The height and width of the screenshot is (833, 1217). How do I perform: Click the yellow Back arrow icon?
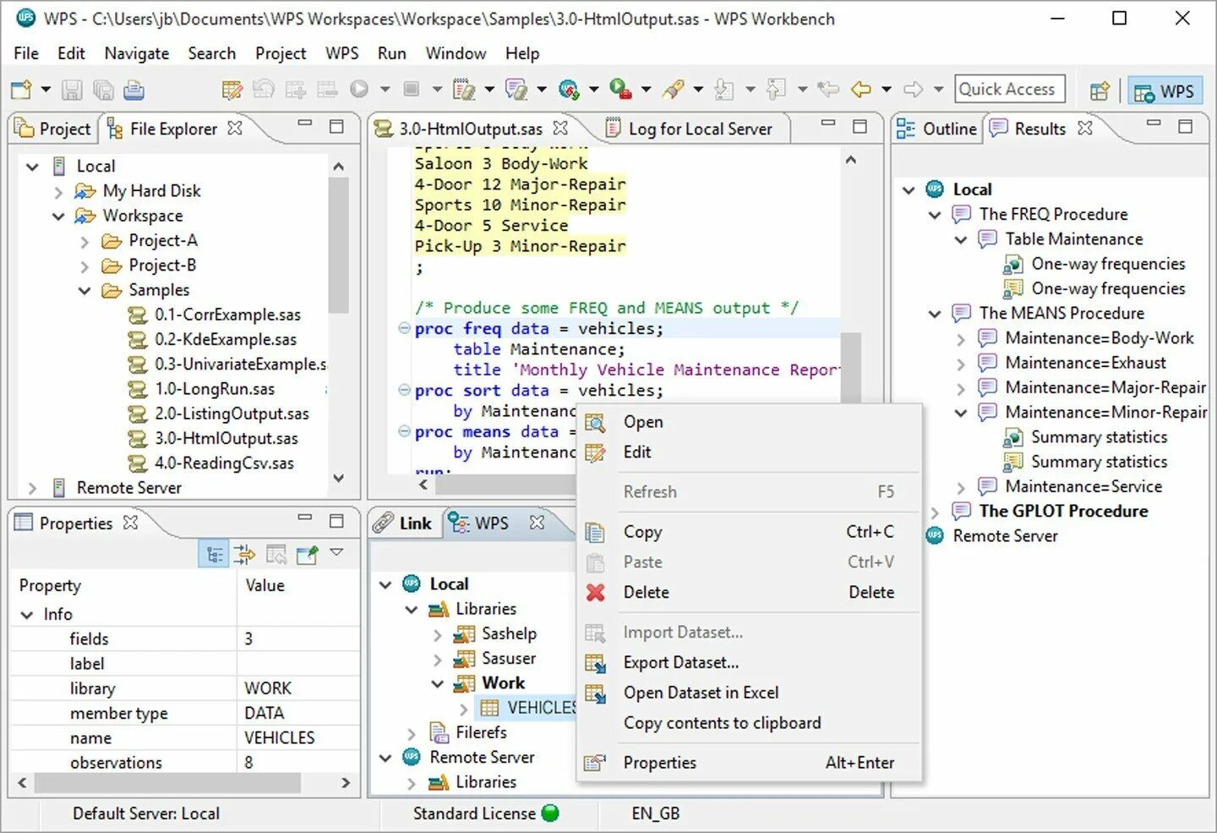(x=861, y=89)
